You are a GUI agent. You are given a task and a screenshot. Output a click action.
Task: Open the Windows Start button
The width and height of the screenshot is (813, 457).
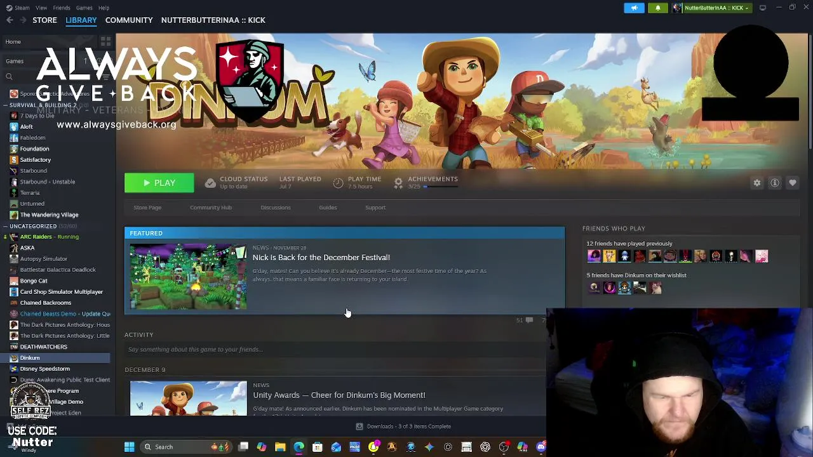point(130,447)
